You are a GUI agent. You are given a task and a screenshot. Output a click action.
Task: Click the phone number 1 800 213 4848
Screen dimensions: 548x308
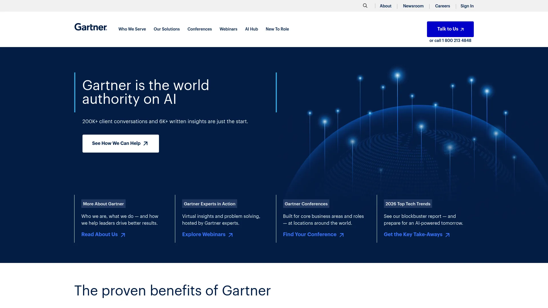456,40
